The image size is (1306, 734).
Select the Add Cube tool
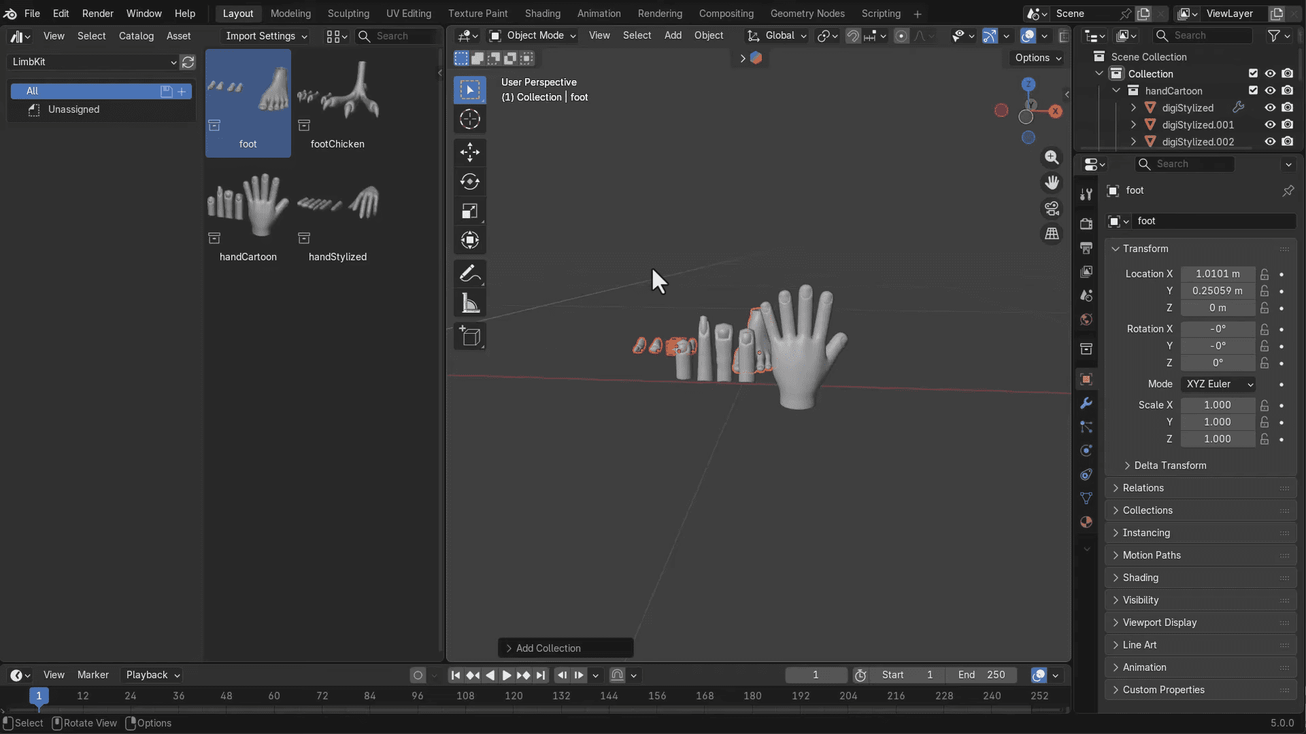(x=470, y=336)
